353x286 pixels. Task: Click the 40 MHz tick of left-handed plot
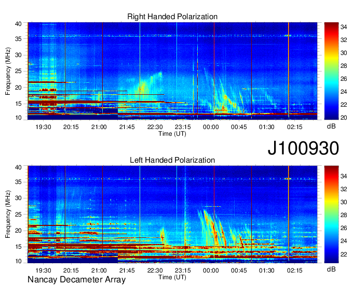(x=18, y=167)
